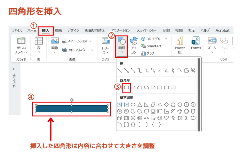Pick the crescent moon shape
Viewport: 242px width, 165px height.
186,118
